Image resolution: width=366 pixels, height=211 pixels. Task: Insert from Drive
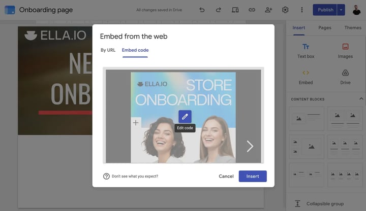[x=345, y=77]
